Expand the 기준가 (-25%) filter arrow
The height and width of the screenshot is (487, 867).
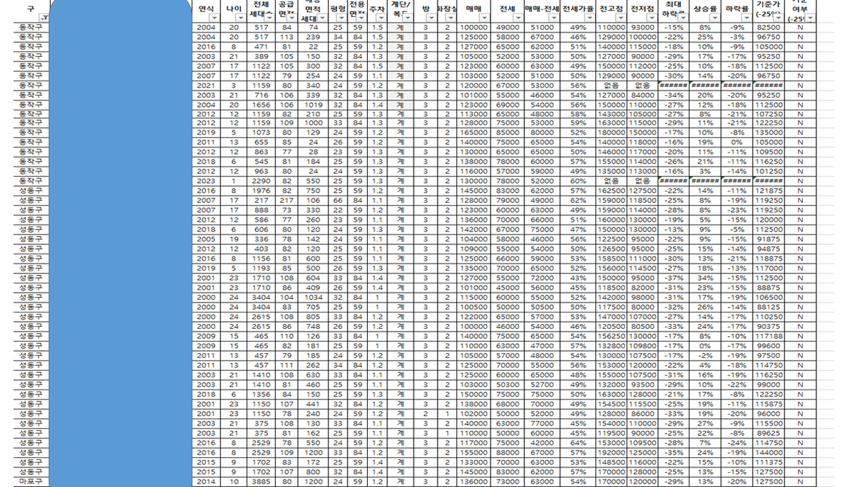pos(779,18)
